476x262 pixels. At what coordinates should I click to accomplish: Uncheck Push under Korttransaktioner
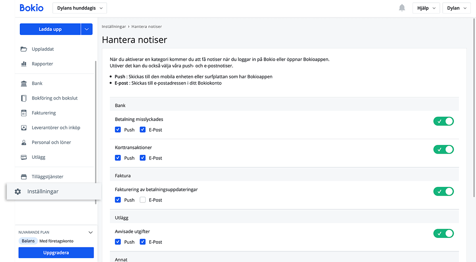click(x=118, y=158)
